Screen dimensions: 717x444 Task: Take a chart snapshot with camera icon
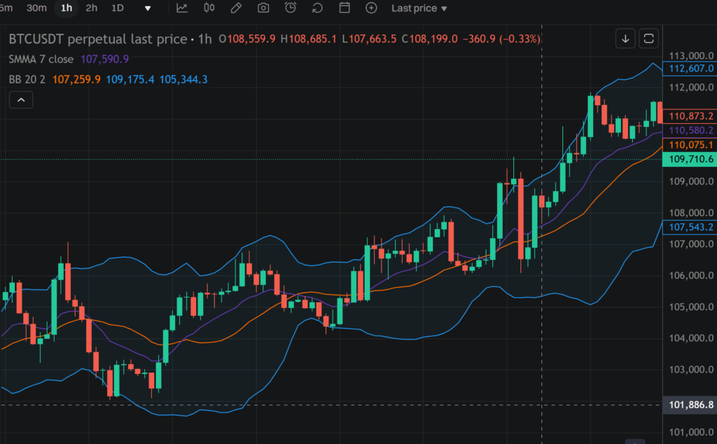[x=263, y=8]
